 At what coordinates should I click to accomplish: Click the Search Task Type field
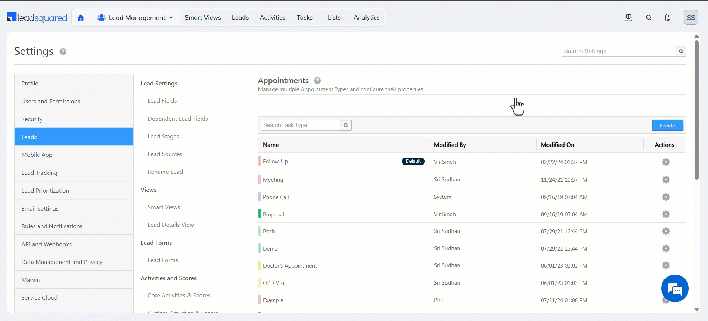(x=301, y=125)
